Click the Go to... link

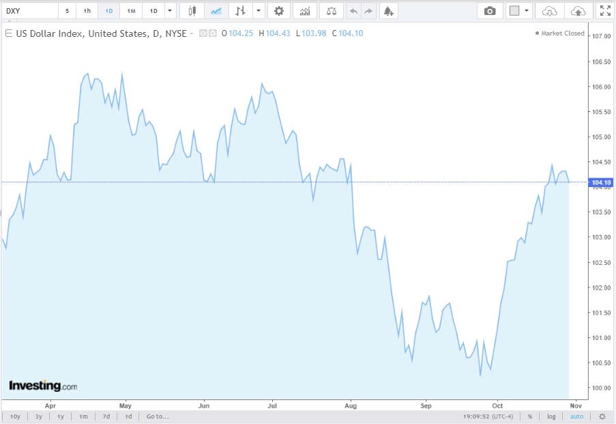157,416
